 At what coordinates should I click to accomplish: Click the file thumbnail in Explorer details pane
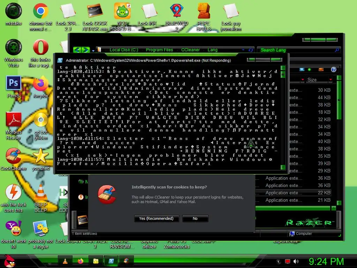click(x=82, y=220)
